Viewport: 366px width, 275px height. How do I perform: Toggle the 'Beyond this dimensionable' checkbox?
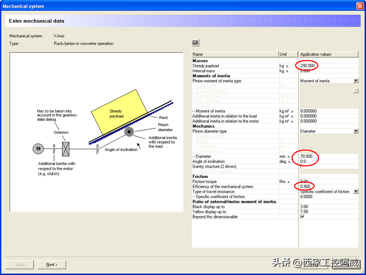click(x=303, y=217)
